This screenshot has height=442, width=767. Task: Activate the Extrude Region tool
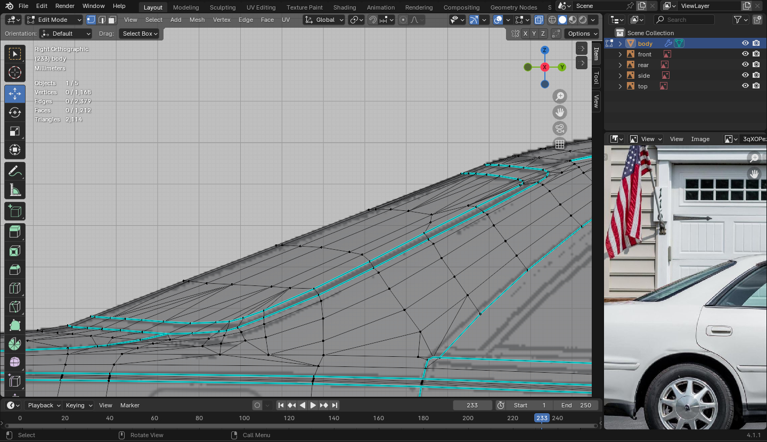[x=15, y=232]
